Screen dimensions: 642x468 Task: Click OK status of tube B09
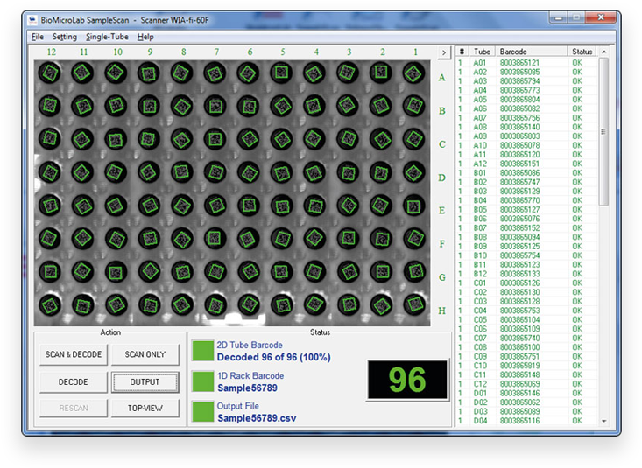click(x=577, y=247)
